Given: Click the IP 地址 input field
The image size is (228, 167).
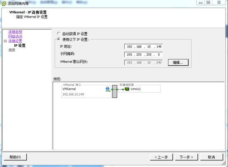Looking at the screenshot, I should (x=143, y=47).
